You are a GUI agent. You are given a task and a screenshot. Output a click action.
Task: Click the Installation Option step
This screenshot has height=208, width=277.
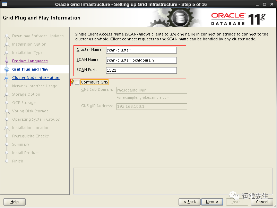coord(29,44)
